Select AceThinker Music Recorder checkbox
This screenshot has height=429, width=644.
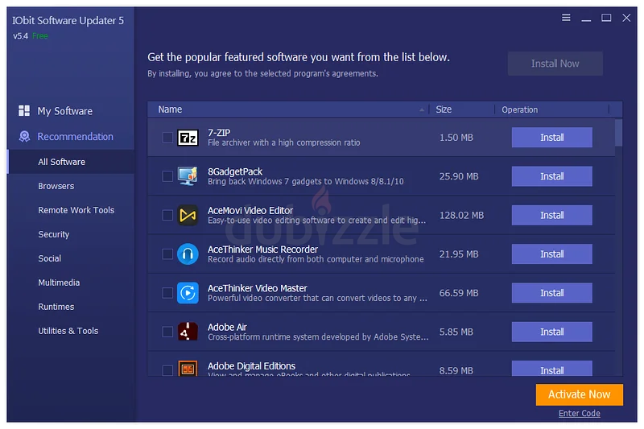[x=167, y=254]
